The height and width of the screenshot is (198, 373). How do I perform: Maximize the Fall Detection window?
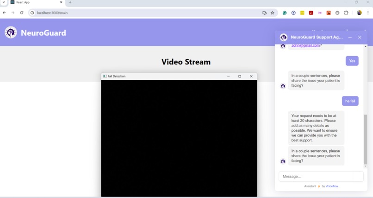240,76
